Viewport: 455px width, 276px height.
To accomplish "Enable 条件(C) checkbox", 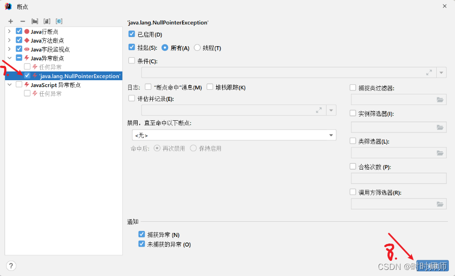I will point(132,60).
